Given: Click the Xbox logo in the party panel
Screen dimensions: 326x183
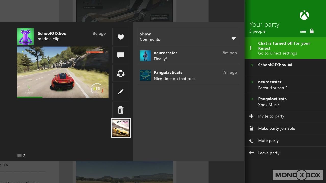Looking at the screenshot, I should [x=304, y=16].
